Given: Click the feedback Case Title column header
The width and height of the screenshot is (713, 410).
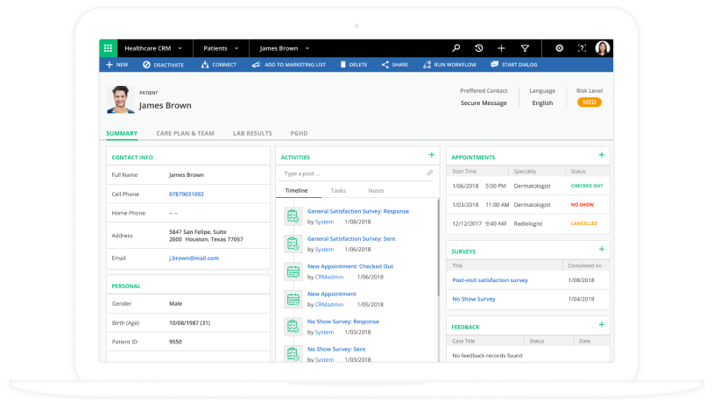Looking at the screenshot, I should click(x=463, y=342).
